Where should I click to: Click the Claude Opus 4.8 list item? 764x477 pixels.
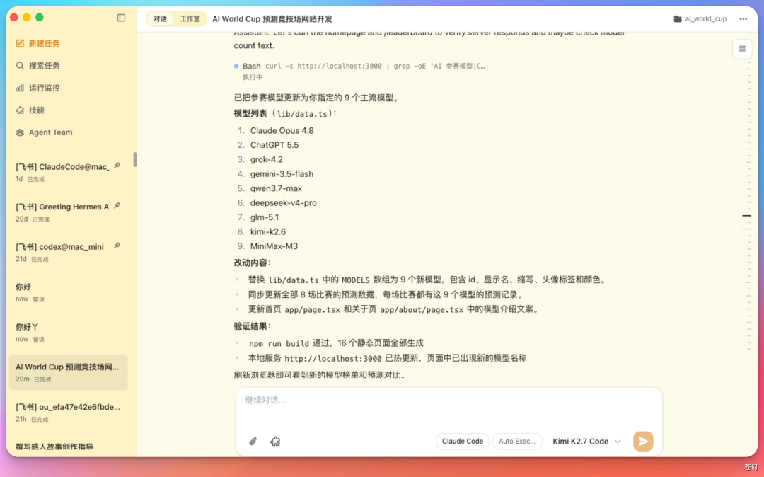(x=282, y=131)
